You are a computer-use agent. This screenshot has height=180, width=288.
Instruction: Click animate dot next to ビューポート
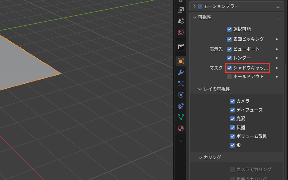pyautogui.click(x=277, y=49)
